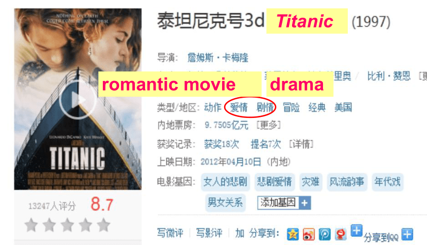
Task: Click the plus icon after 分享到QQ
Action: tap(407, 234)
